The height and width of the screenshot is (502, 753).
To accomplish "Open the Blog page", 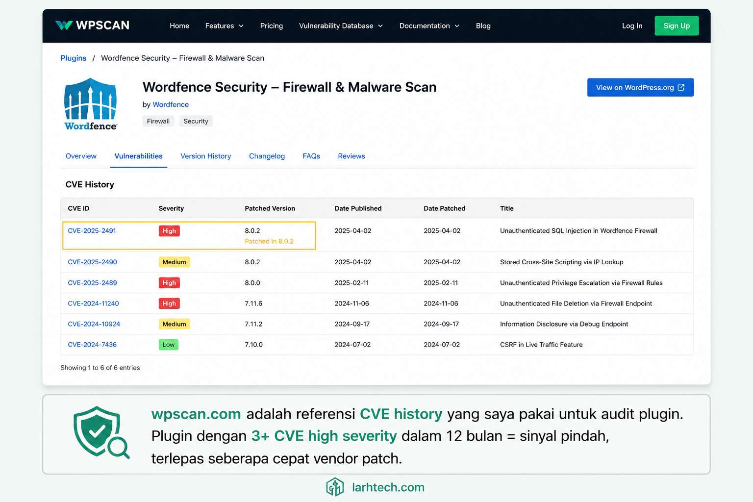I will click(x=483, y=25).
